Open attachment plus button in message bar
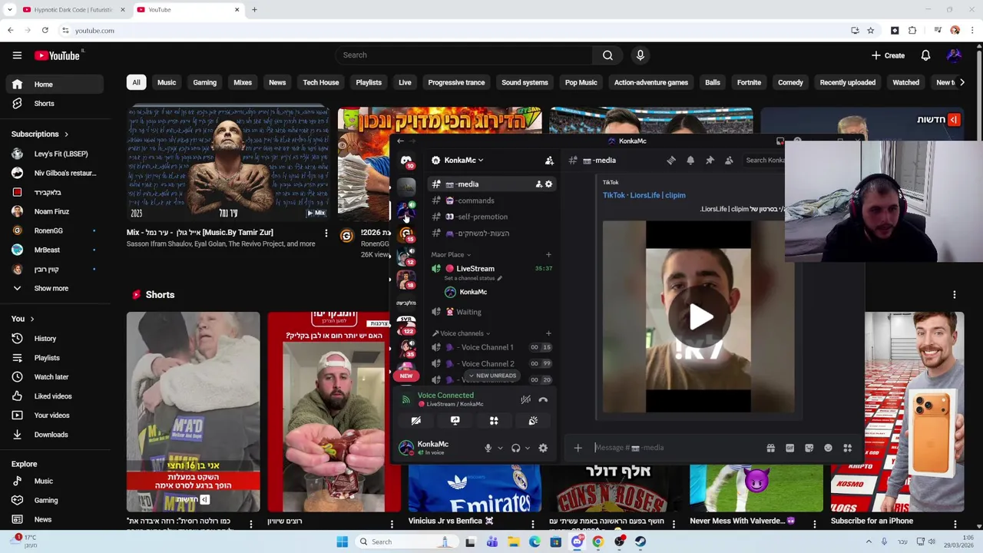The width and height of the screenshot is (983, 553). pos(578,448)
